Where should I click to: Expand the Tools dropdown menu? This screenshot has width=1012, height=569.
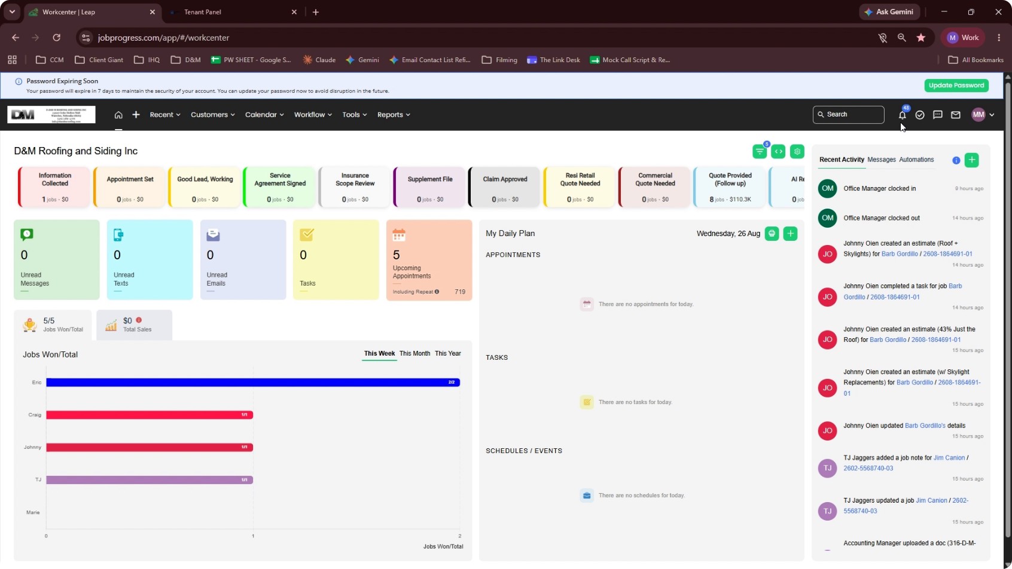coord(355,115)
